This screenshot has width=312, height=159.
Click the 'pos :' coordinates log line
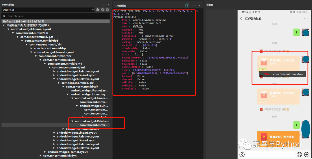coord(155,73)
